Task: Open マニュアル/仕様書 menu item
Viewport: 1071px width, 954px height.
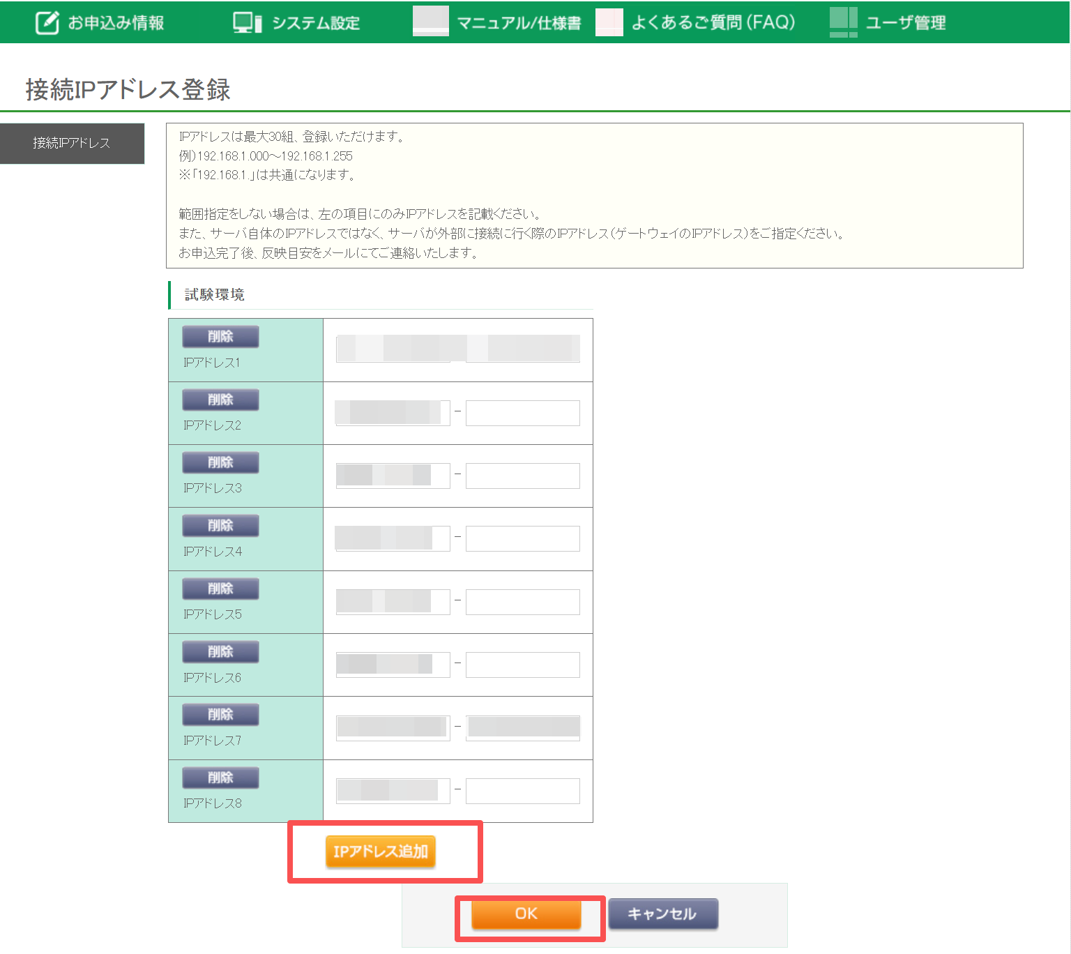Action: [x=497, y=22]
